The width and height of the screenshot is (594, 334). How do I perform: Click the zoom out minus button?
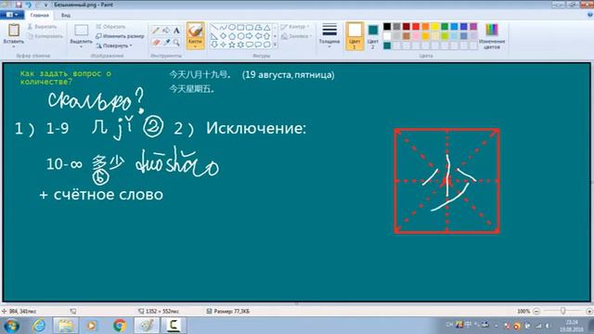click(x=536, y=312)
